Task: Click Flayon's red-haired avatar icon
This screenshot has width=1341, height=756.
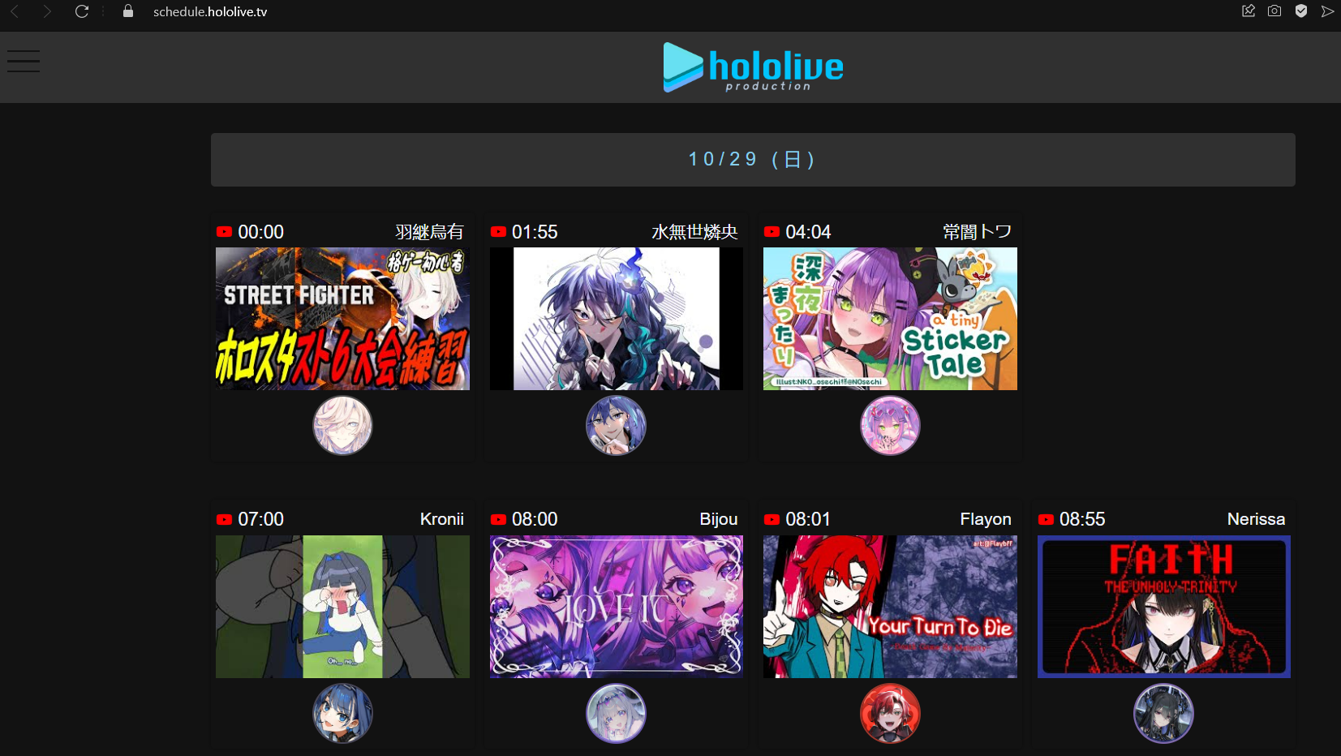Action: point(890,713)
